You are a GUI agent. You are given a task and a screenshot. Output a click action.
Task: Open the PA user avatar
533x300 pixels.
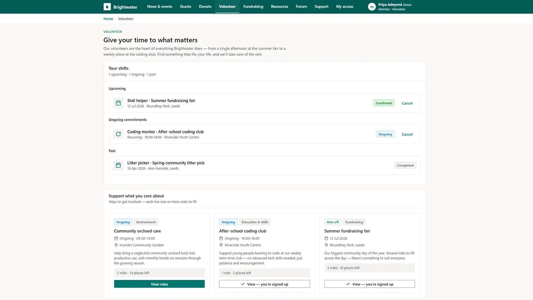tap(372, 7)
